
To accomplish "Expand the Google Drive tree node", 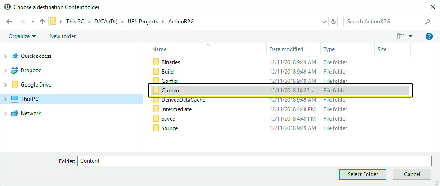I will pyautogui.click(x=5, y=85).
